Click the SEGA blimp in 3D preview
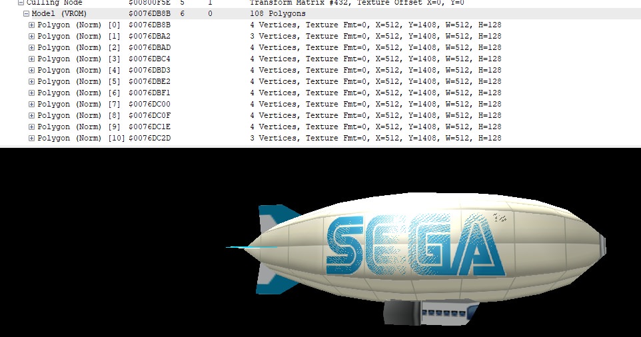Image resolution: width=641 pixels, height=337 pixels. (x=416, y=259)
